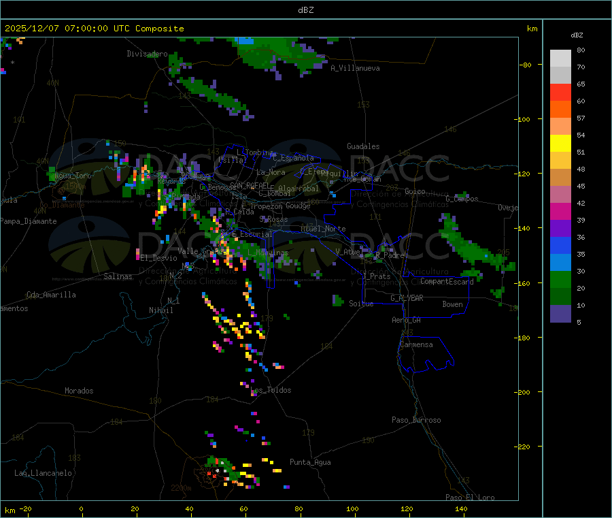Click the 'Pampa_Diamante' location label
The width and height of the screenshot is (612, 518).
[x=29, y=221]
